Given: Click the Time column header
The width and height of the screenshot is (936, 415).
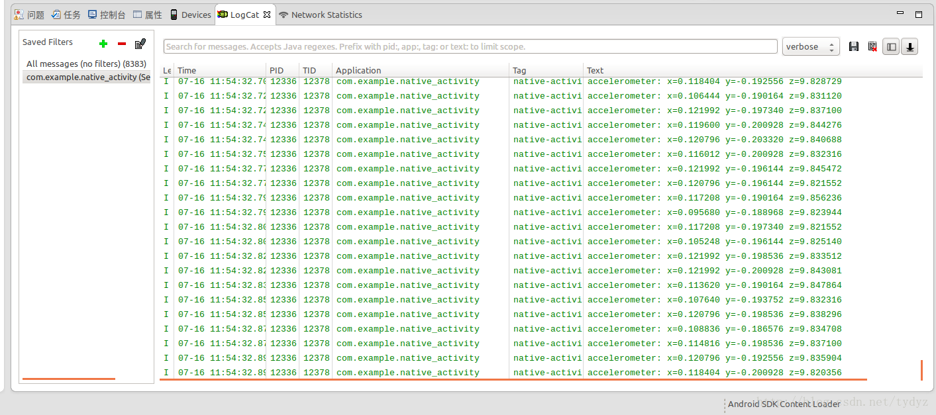Looking at the screenshot, I should [220, 70].
